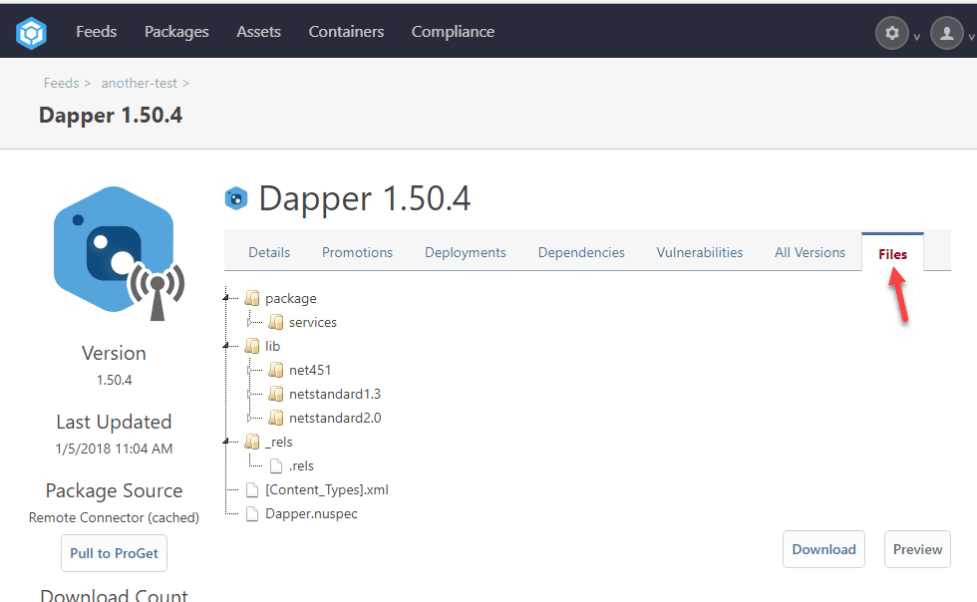Go to the Packages menu
The width and height of the screenshot is (977, 602).
[x=176, y=32]
